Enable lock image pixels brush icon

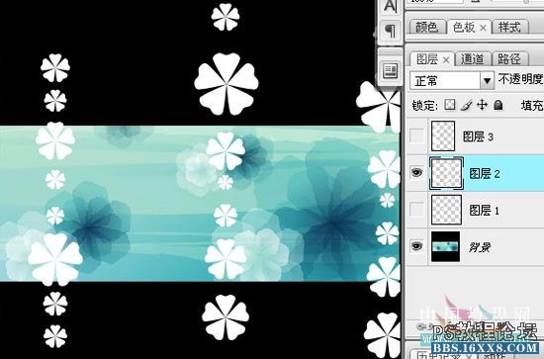(x=467, y=105)
